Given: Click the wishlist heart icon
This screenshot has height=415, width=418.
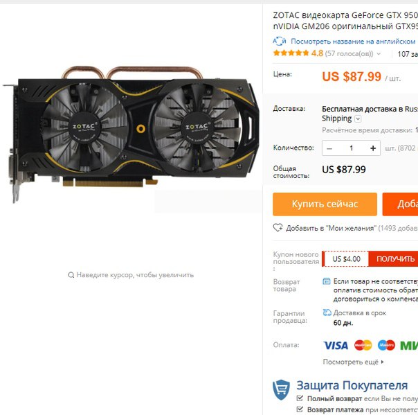Looking at the screenshot, I should 278,228.
